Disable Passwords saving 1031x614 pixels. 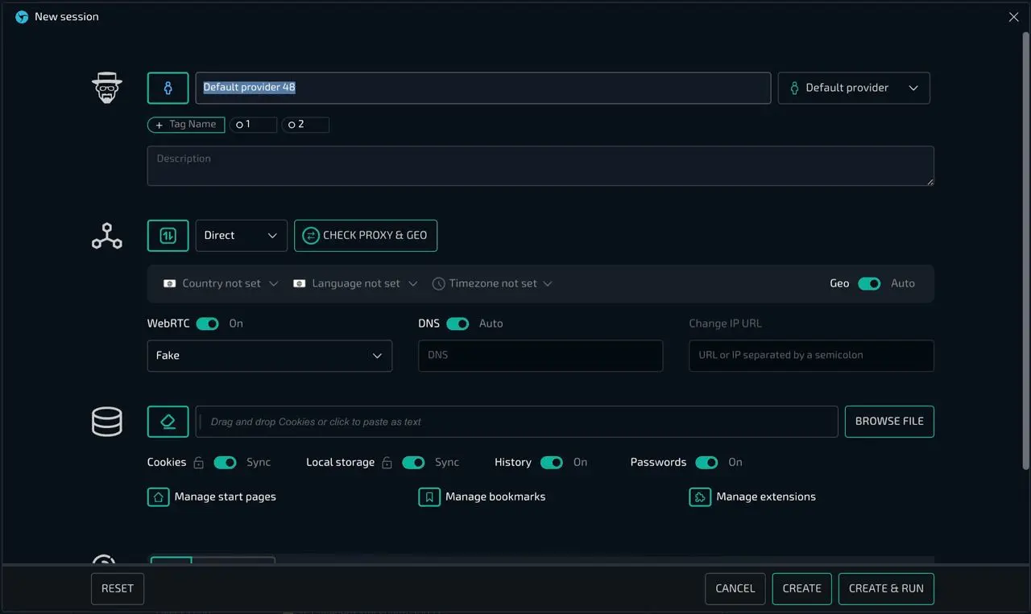click(707, 462)
